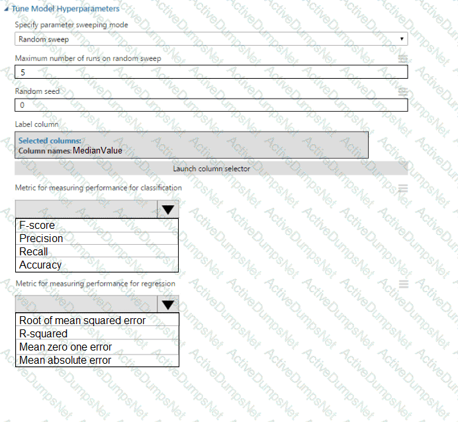The height and width of the screenshot is (422, 458).
Task: Click the maximum number of runs field
Action: click(211, 71)
